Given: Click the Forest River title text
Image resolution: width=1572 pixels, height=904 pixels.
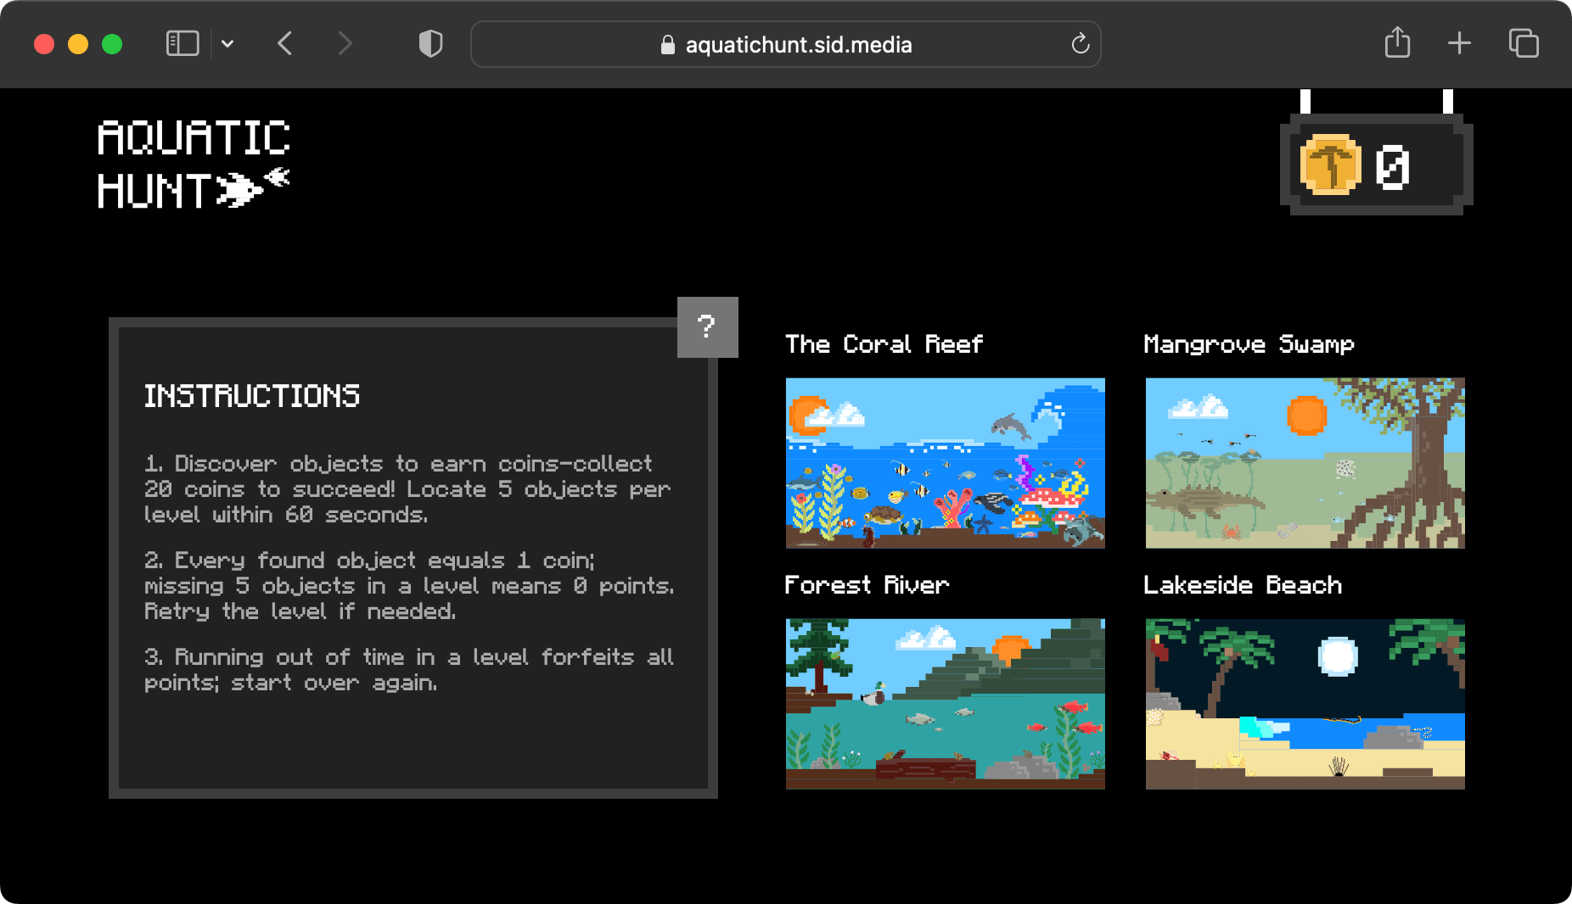Looking at the screenshot, I should point(867,585).
